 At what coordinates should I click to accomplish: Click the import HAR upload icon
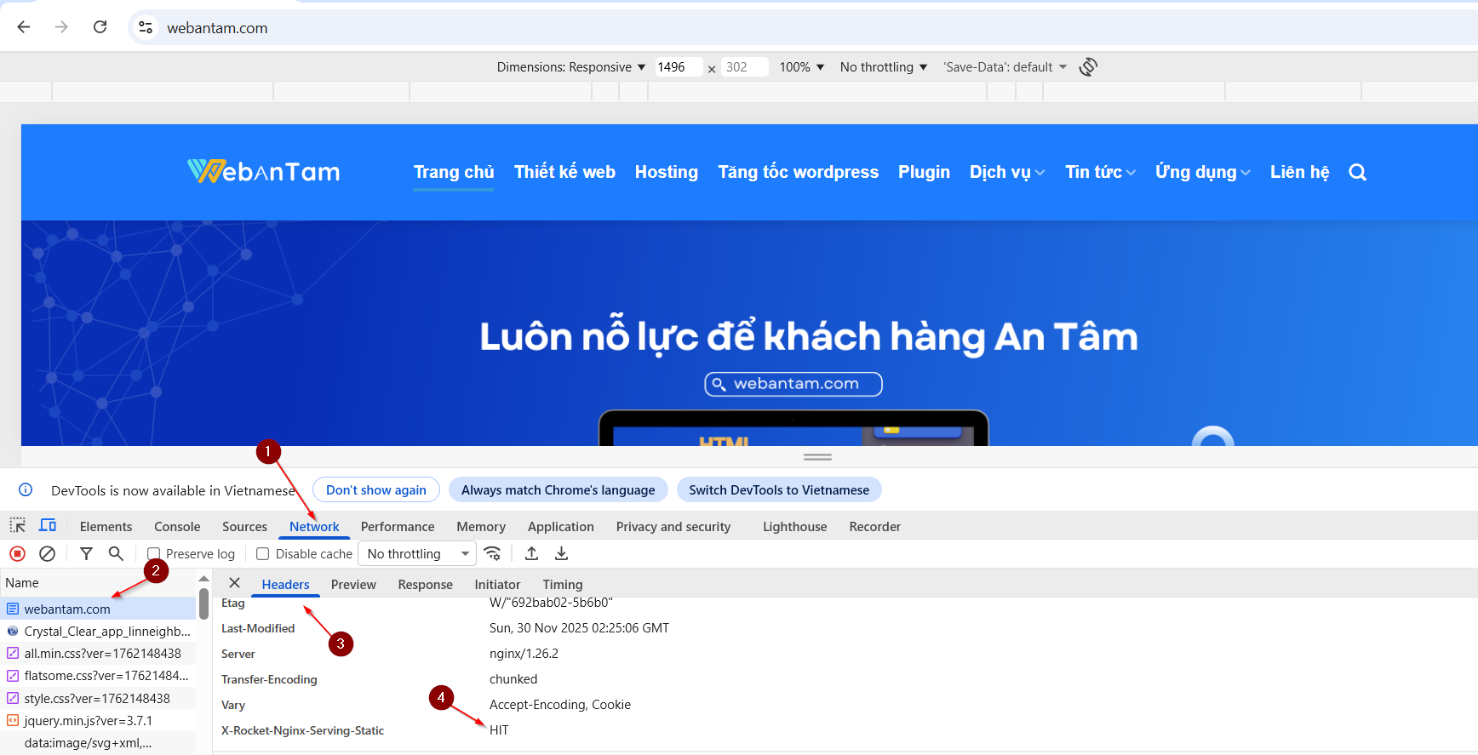531,554
